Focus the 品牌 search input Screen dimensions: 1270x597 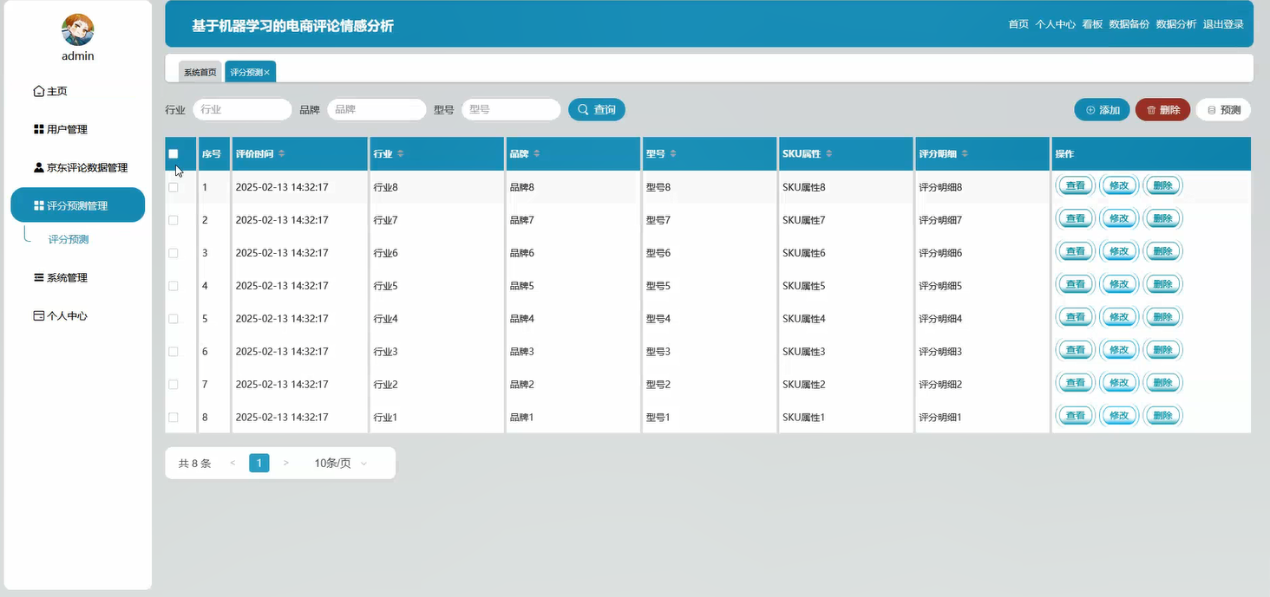point(376,109)
